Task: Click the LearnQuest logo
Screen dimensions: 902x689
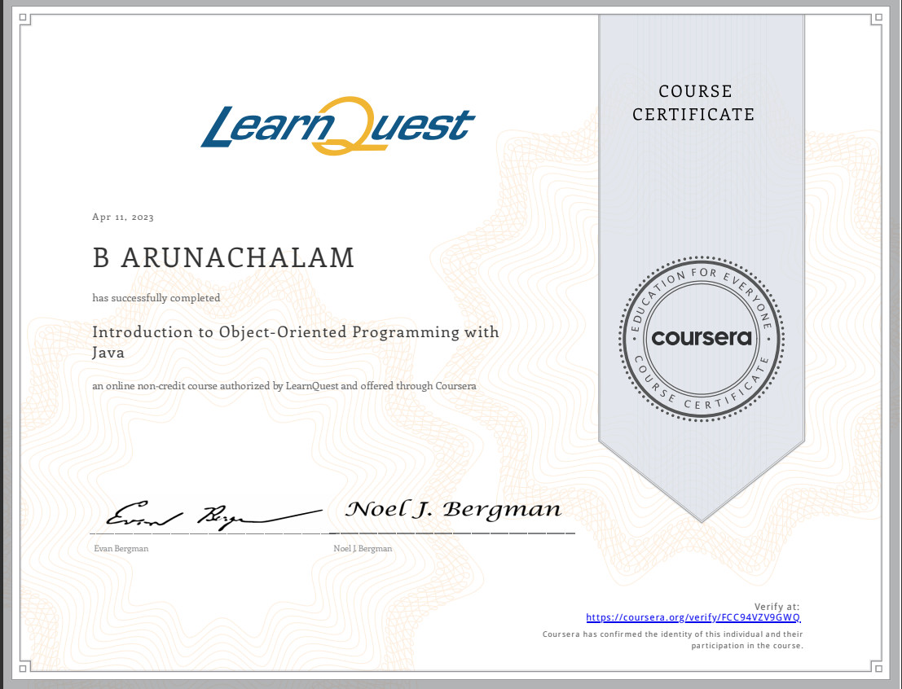Action: [x=337, y=126]
